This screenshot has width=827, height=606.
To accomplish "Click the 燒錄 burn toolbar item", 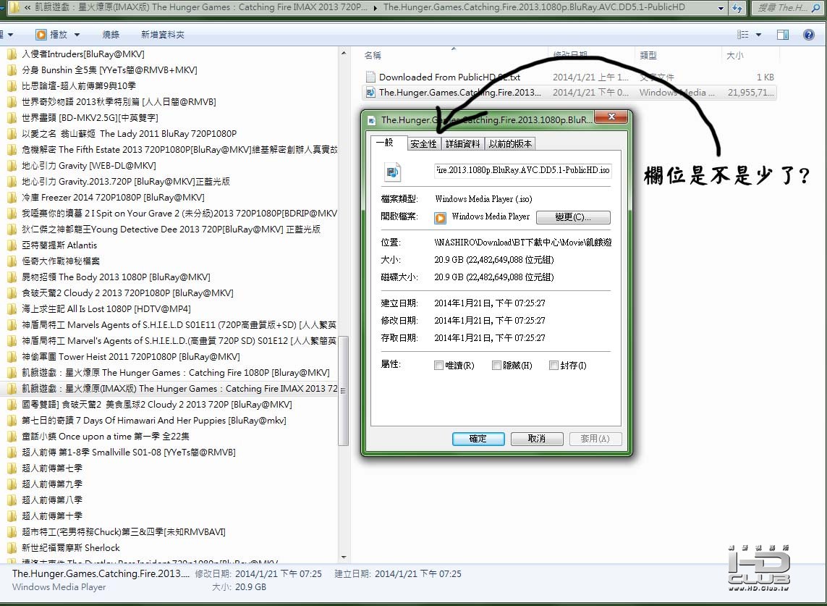I will (111, 35).
